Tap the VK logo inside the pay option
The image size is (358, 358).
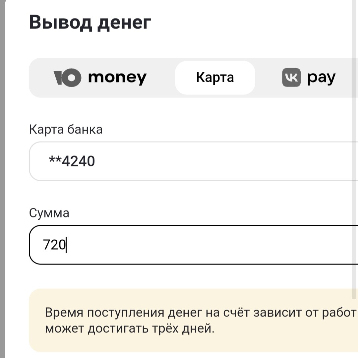point(292,77)
